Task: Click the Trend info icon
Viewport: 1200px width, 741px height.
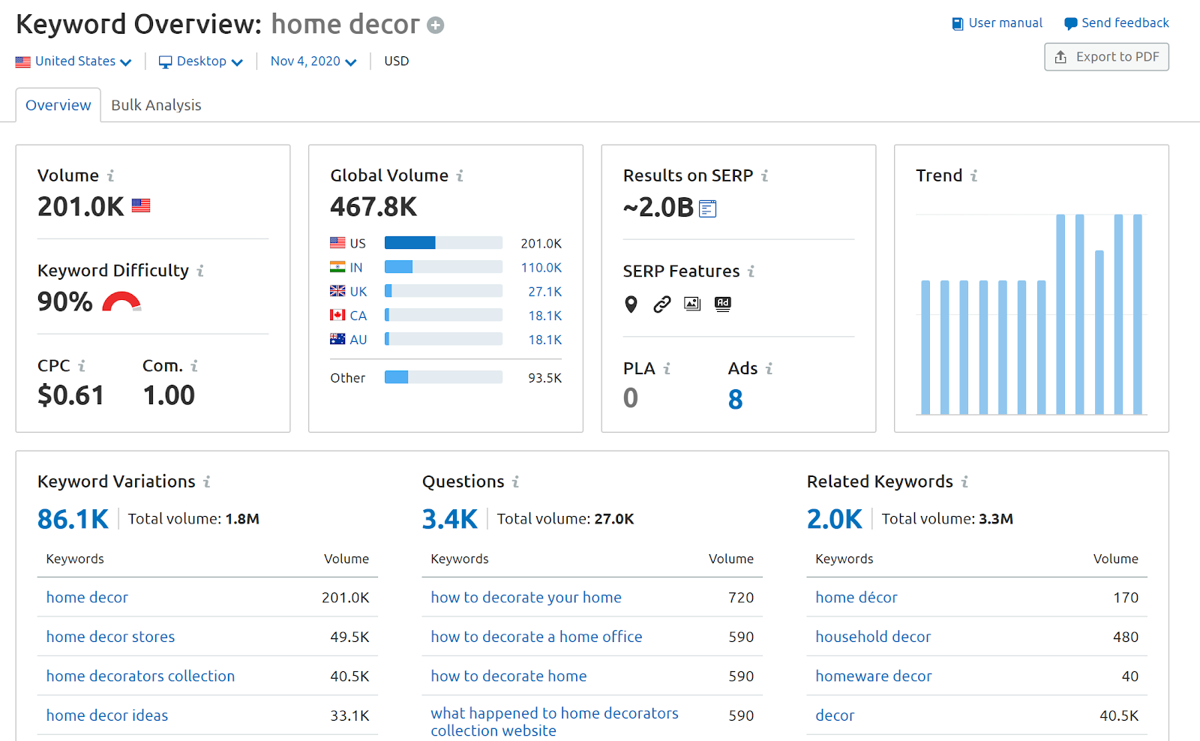Action: [973, 175]
